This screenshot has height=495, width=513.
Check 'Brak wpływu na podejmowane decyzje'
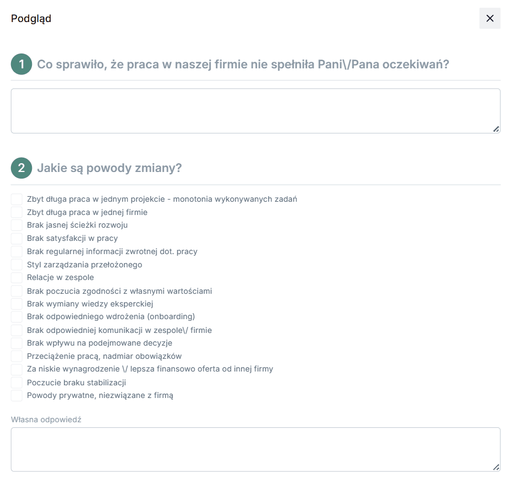[17, 343]
